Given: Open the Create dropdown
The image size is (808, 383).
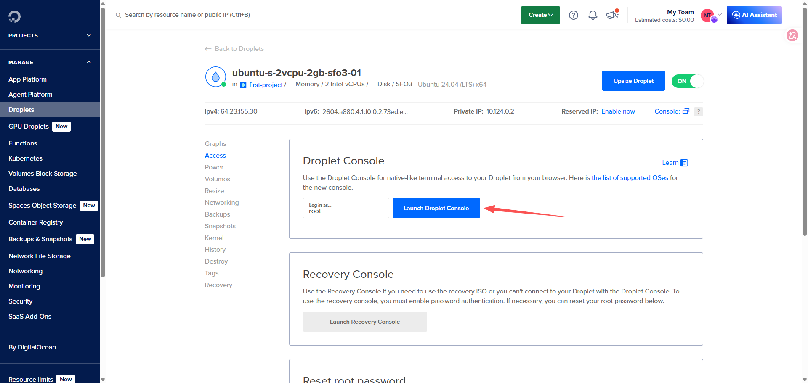Looking at the screenshot, I should 540,15.
